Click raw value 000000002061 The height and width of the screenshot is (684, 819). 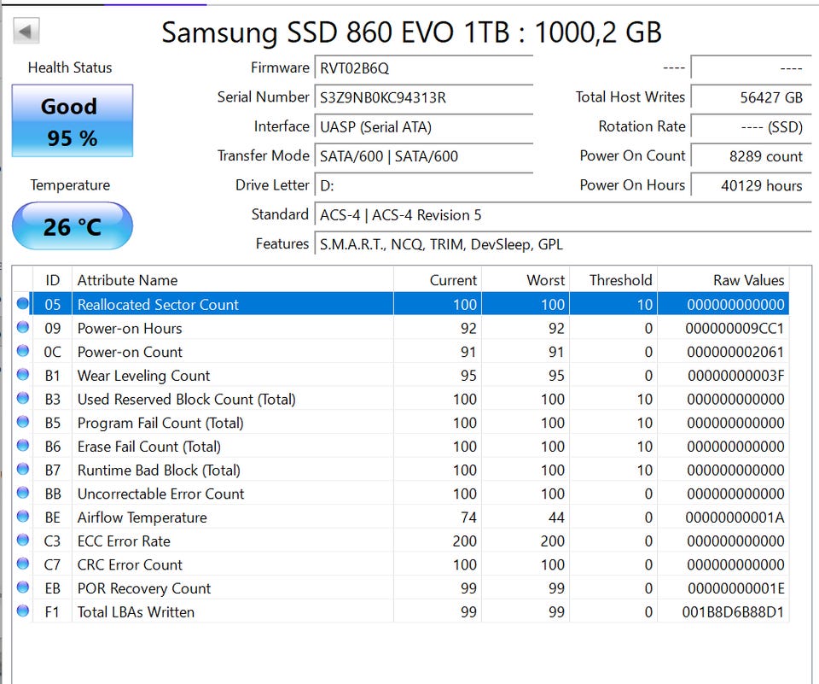(735, 352)
